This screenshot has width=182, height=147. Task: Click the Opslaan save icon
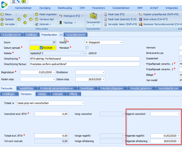tap(2, 19)
